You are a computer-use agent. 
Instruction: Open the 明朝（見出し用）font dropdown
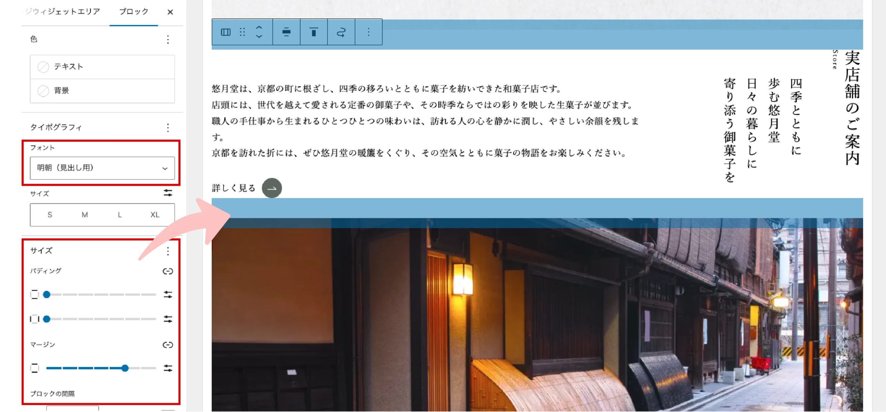point(102,168)
